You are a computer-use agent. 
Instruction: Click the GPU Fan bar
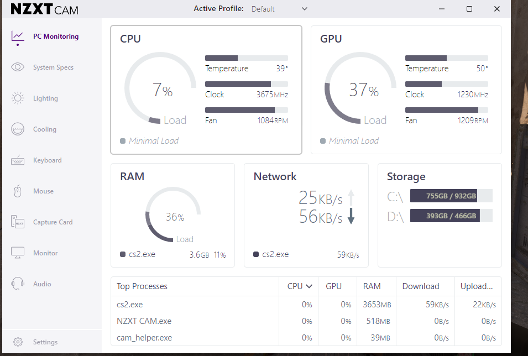(447, 110)
